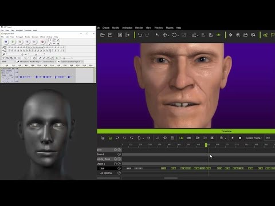The width and height of the screenshot is (275, 206).
Task: Open the Plugins menu in iClone
Action: point(170,27)
